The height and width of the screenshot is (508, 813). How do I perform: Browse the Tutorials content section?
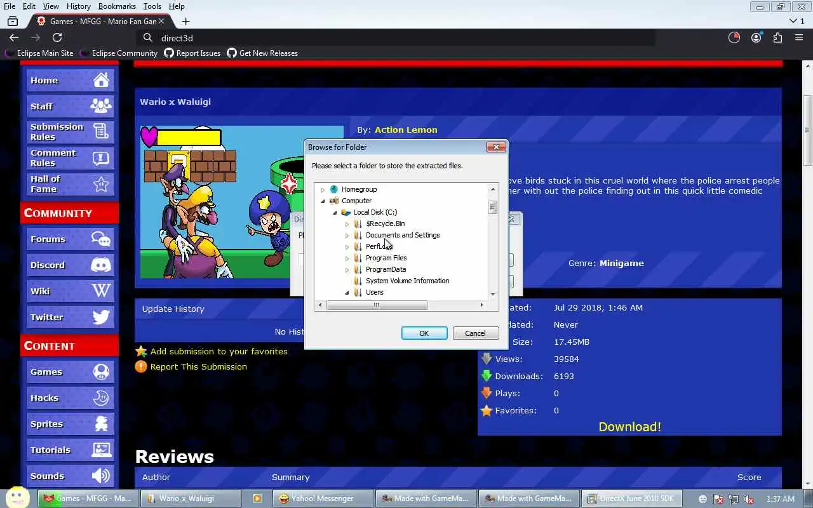(70, 450)
